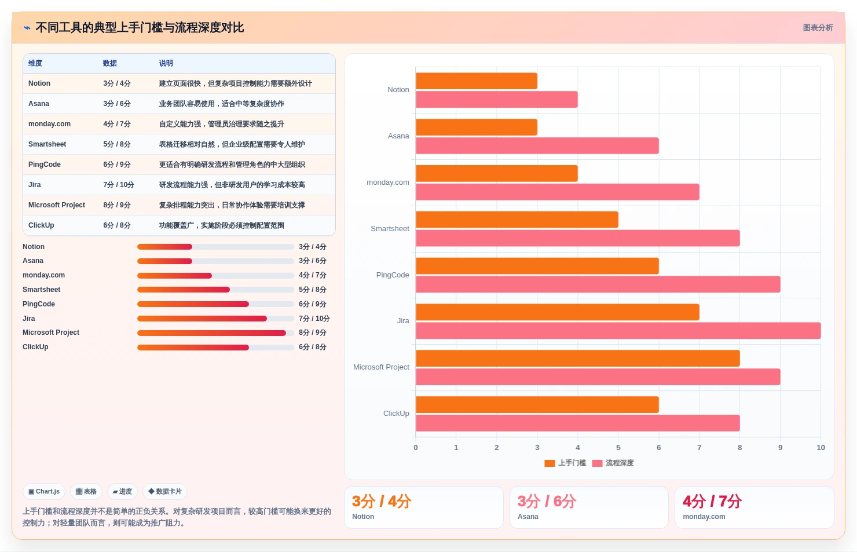Click the Microsoft Project progress bar
The width and height of the screenshot is (857, 552).
pos(215,333)
